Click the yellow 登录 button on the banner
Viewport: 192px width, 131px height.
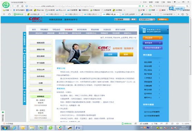tap(126, 55)
